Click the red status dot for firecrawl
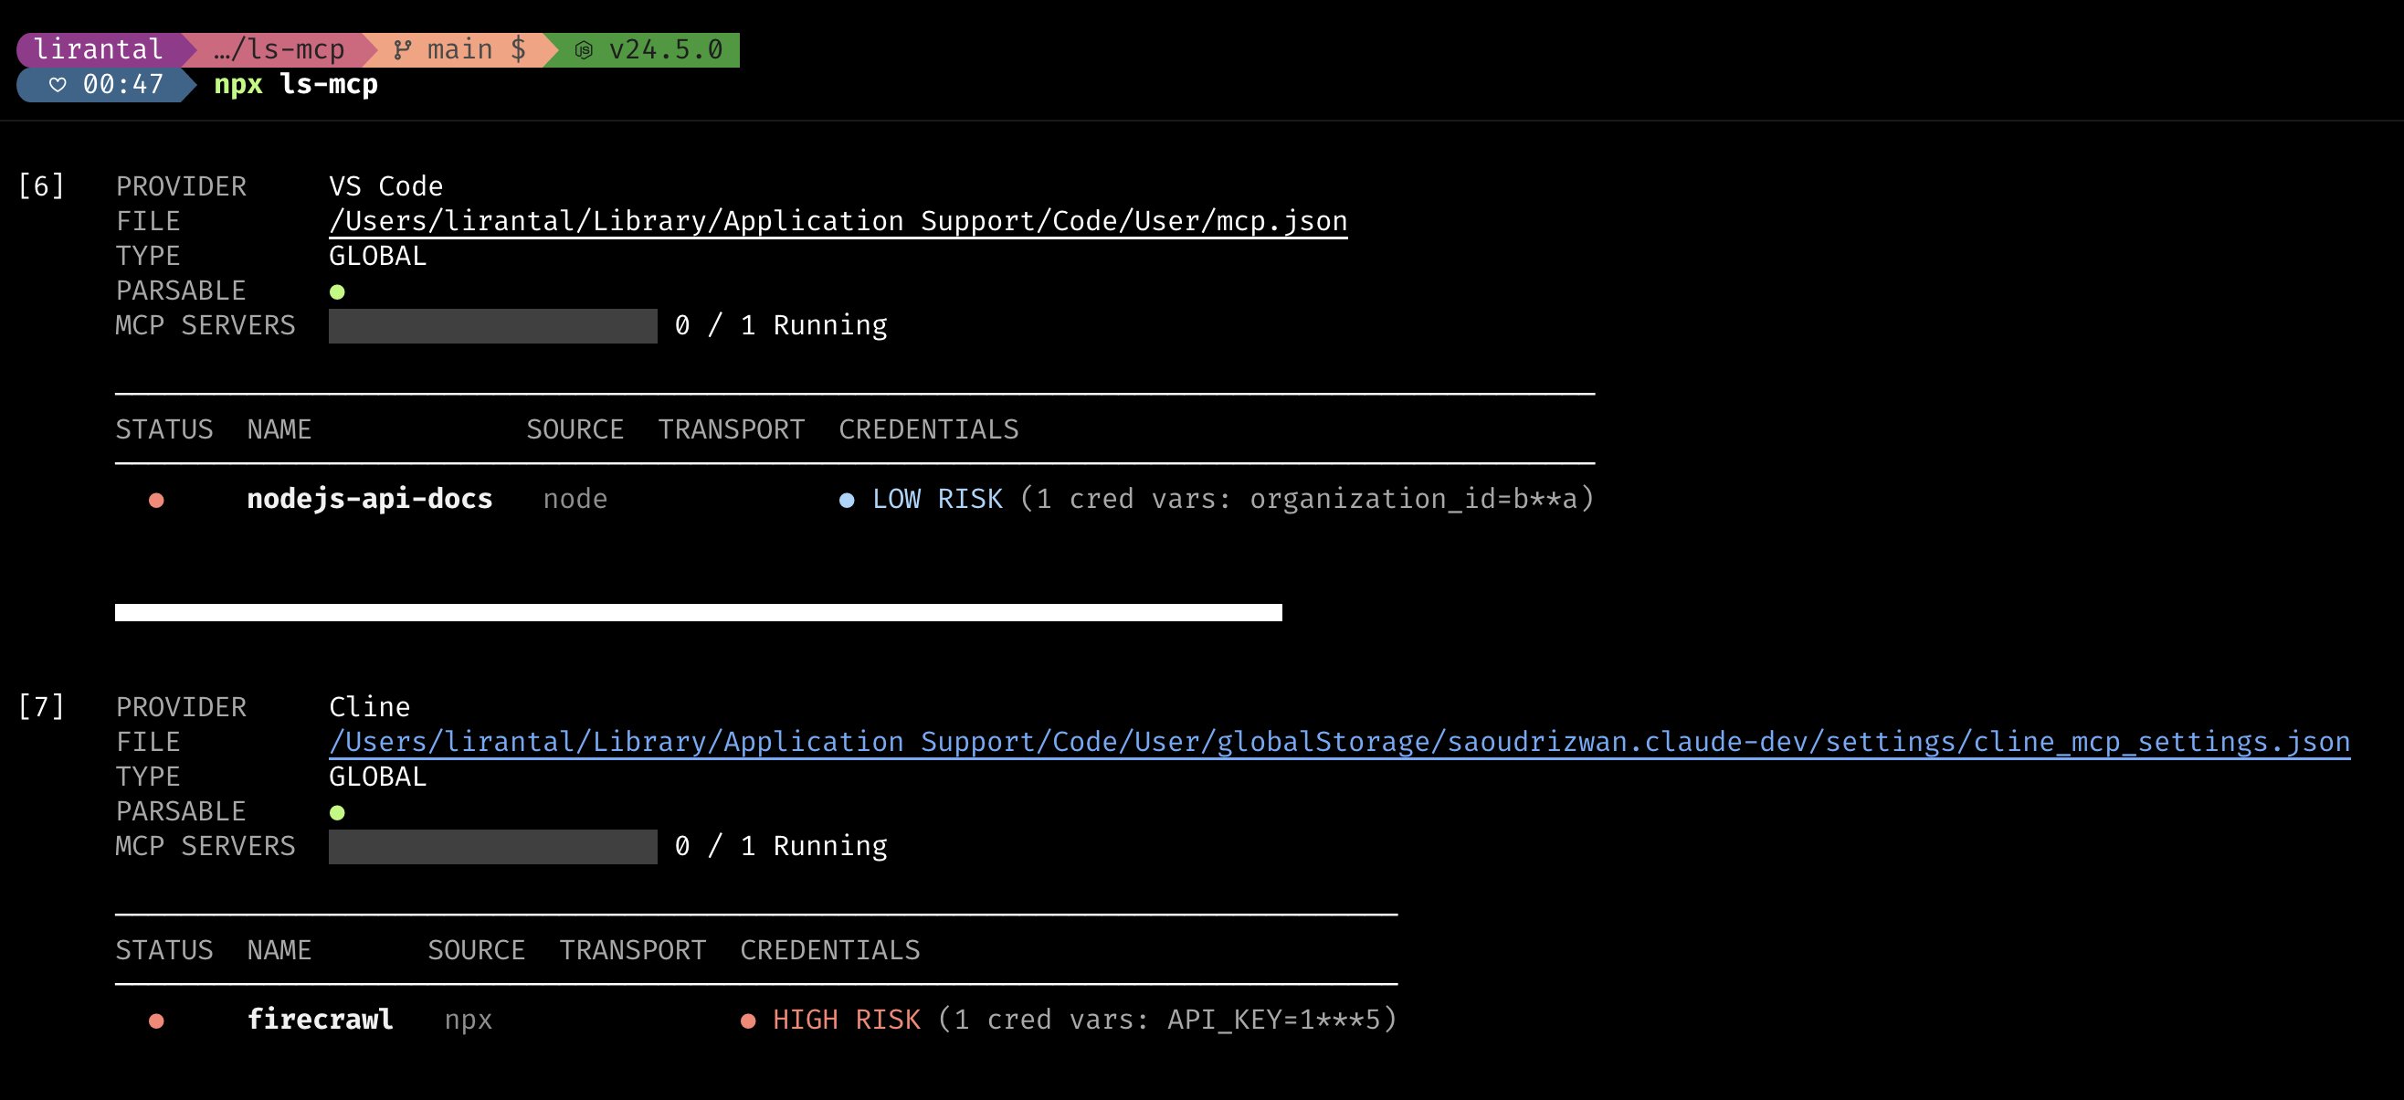2404x1100 pixels. tap(157, 1020)
